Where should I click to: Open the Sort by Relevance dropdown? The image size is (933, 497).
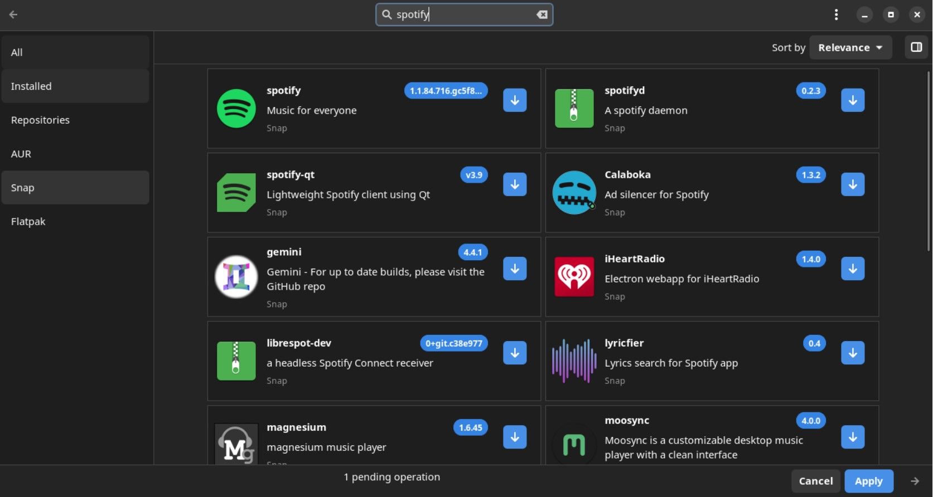tap(850, 47)
